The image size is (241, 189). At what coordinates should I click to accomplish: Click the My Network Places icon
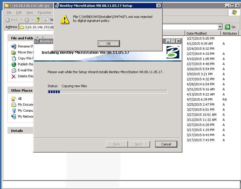[14, 116]
